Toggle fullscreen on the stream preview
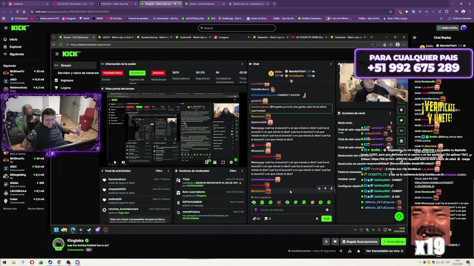 coord(223,162)
